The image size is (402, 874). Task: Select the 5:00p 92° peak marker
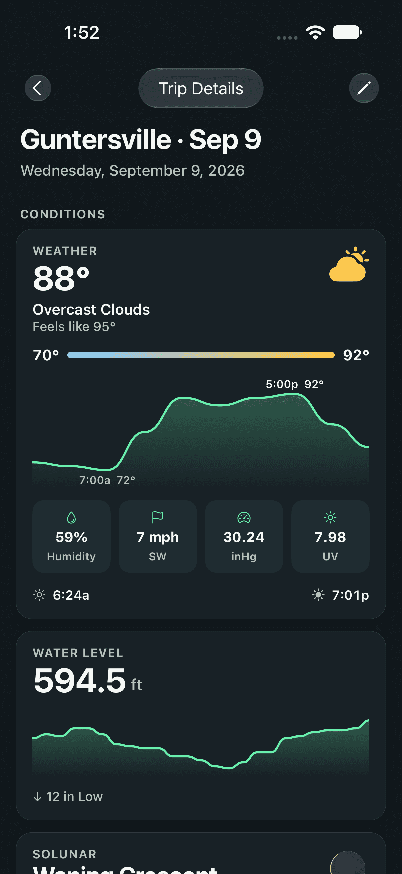[x=294, y=384]
